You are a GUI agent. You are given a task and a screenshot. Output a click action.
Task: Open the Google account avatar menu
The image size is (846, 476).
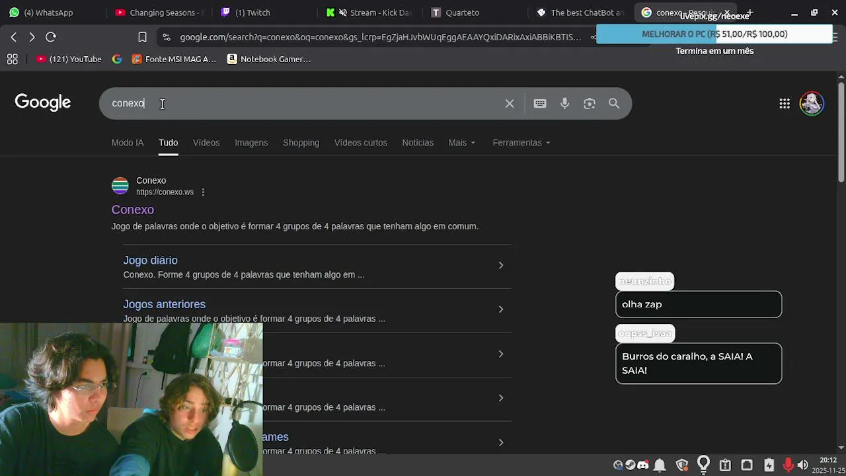812,104
